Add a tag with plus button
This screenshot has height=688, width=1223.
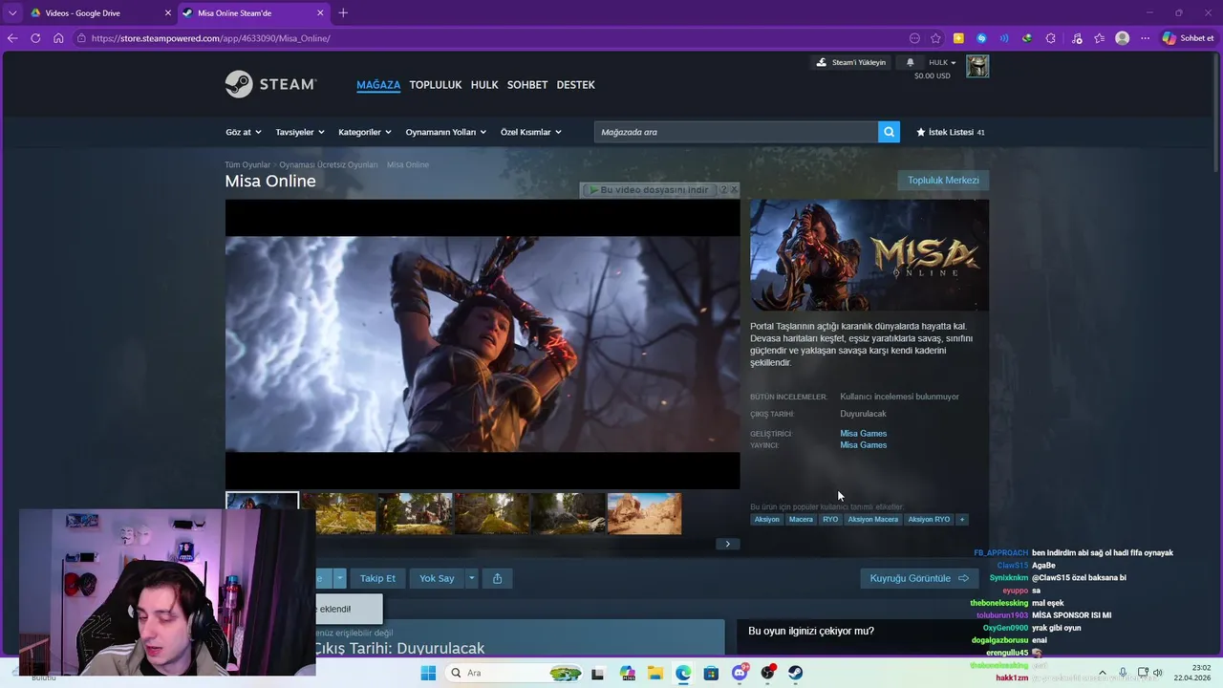point(962,519)
